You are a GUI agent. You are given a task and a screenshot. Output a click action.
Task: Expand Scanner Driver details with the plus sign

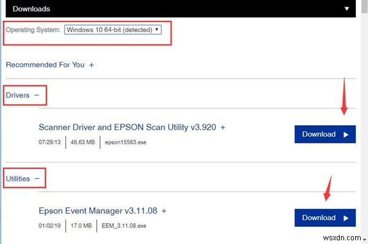point(223,128)
